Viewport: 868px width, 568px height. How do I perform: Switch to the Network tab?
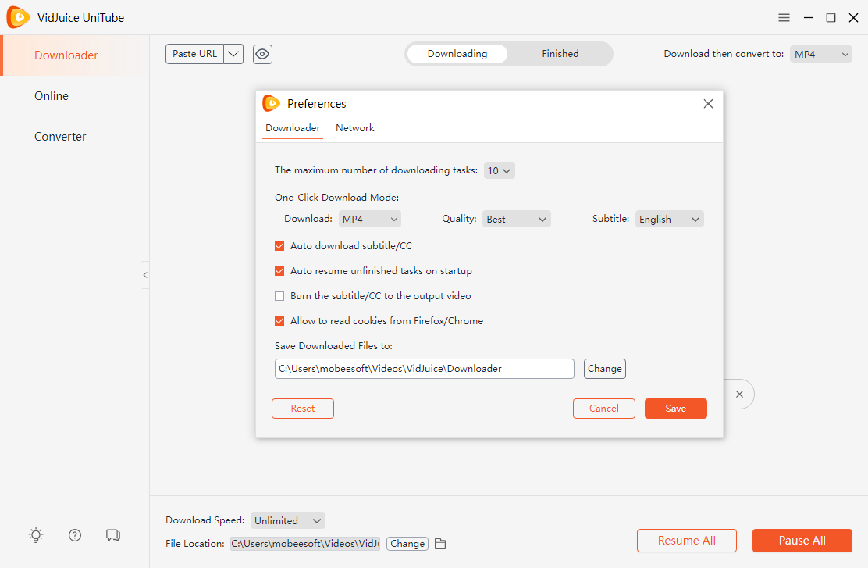tap(355, 128)
